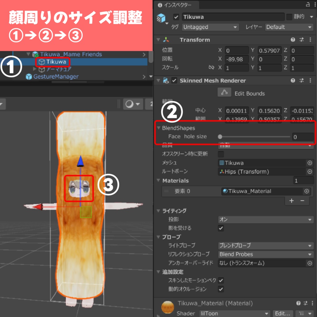Click the Edit Bounds label

(x=250, y=93)
